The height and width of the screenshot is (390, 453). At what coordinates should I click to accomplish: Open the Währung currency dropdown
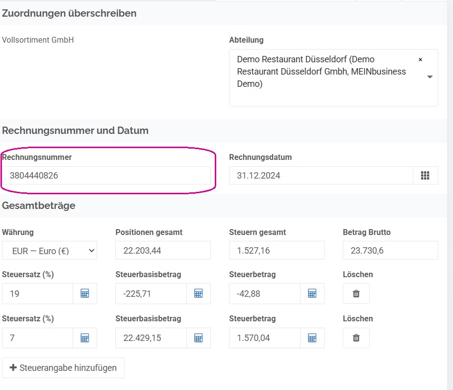[50, 250]
